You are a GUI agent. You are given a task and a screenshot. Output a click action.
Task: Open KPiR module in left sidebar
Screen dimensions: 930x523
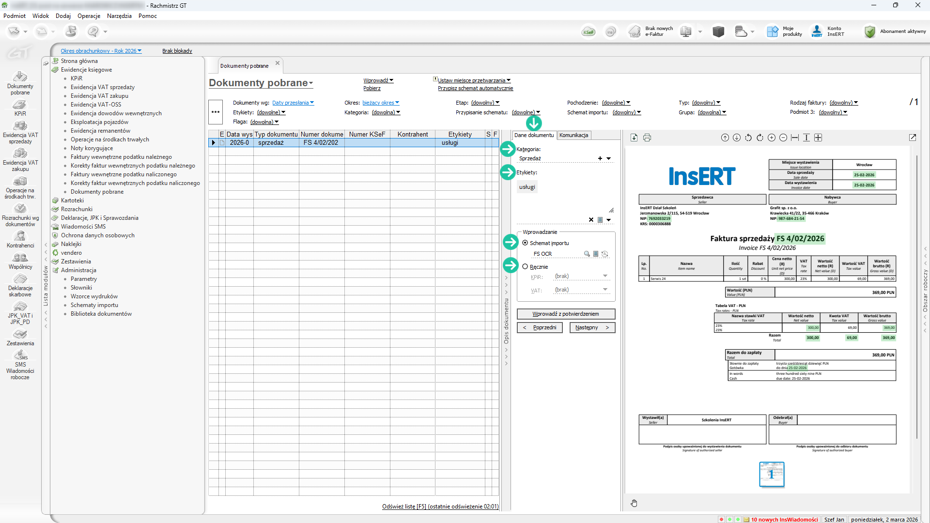20,108
